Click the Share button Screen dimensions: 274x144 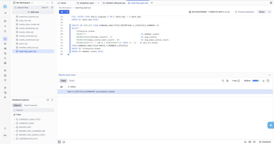coord(261,12)
